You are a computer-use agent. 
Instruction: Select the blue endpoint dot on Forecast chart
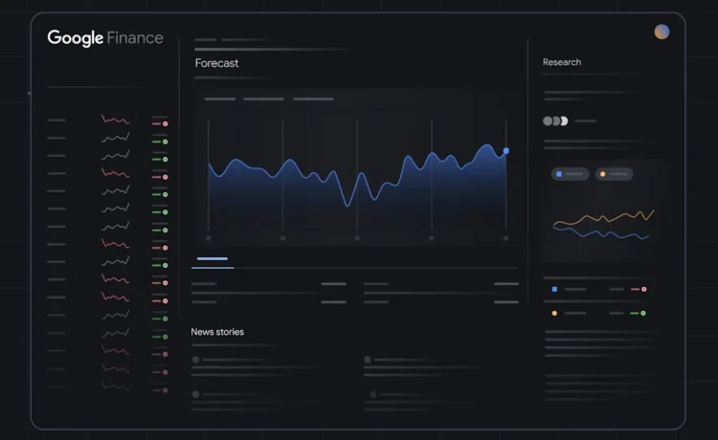point(506,150)
